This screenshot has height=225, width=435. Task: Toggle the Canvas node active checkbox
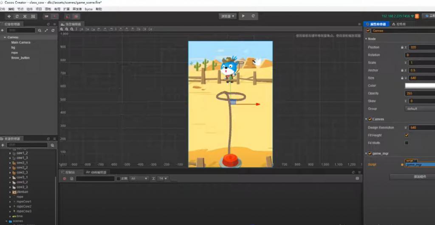click(x=368, y=31)
